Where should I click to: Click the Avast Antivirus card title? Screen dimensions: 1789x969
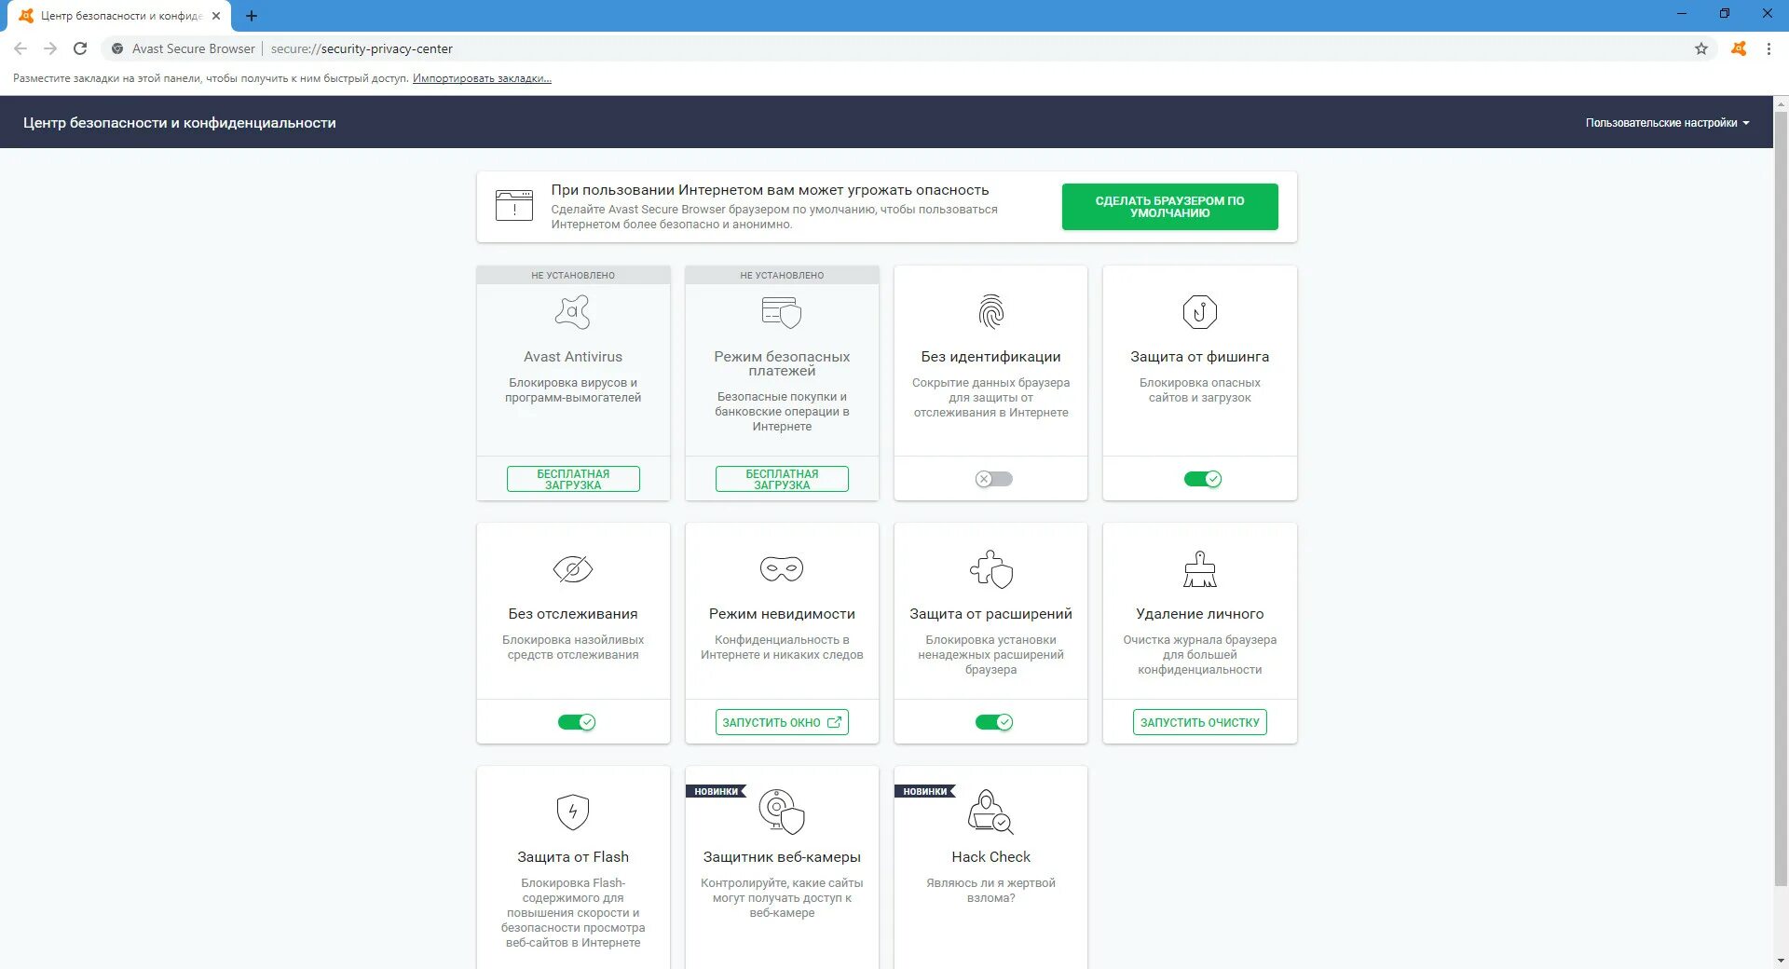pyautogui.click(x=573, y=357)
